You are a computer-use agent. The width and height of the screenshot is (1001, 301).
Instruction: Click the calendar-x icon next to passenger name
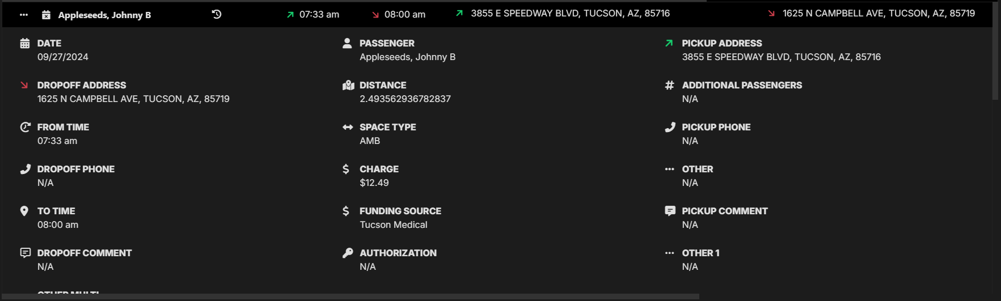coord(47,15)
